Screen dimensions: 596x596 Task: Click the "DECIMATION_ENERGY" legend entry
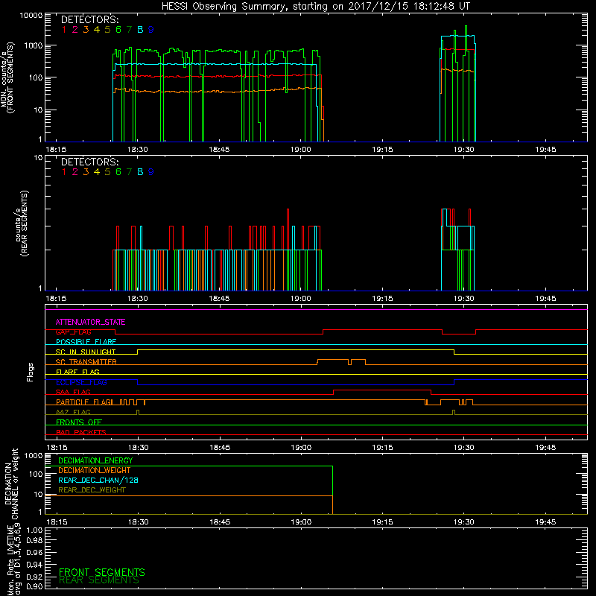[95, 460]
